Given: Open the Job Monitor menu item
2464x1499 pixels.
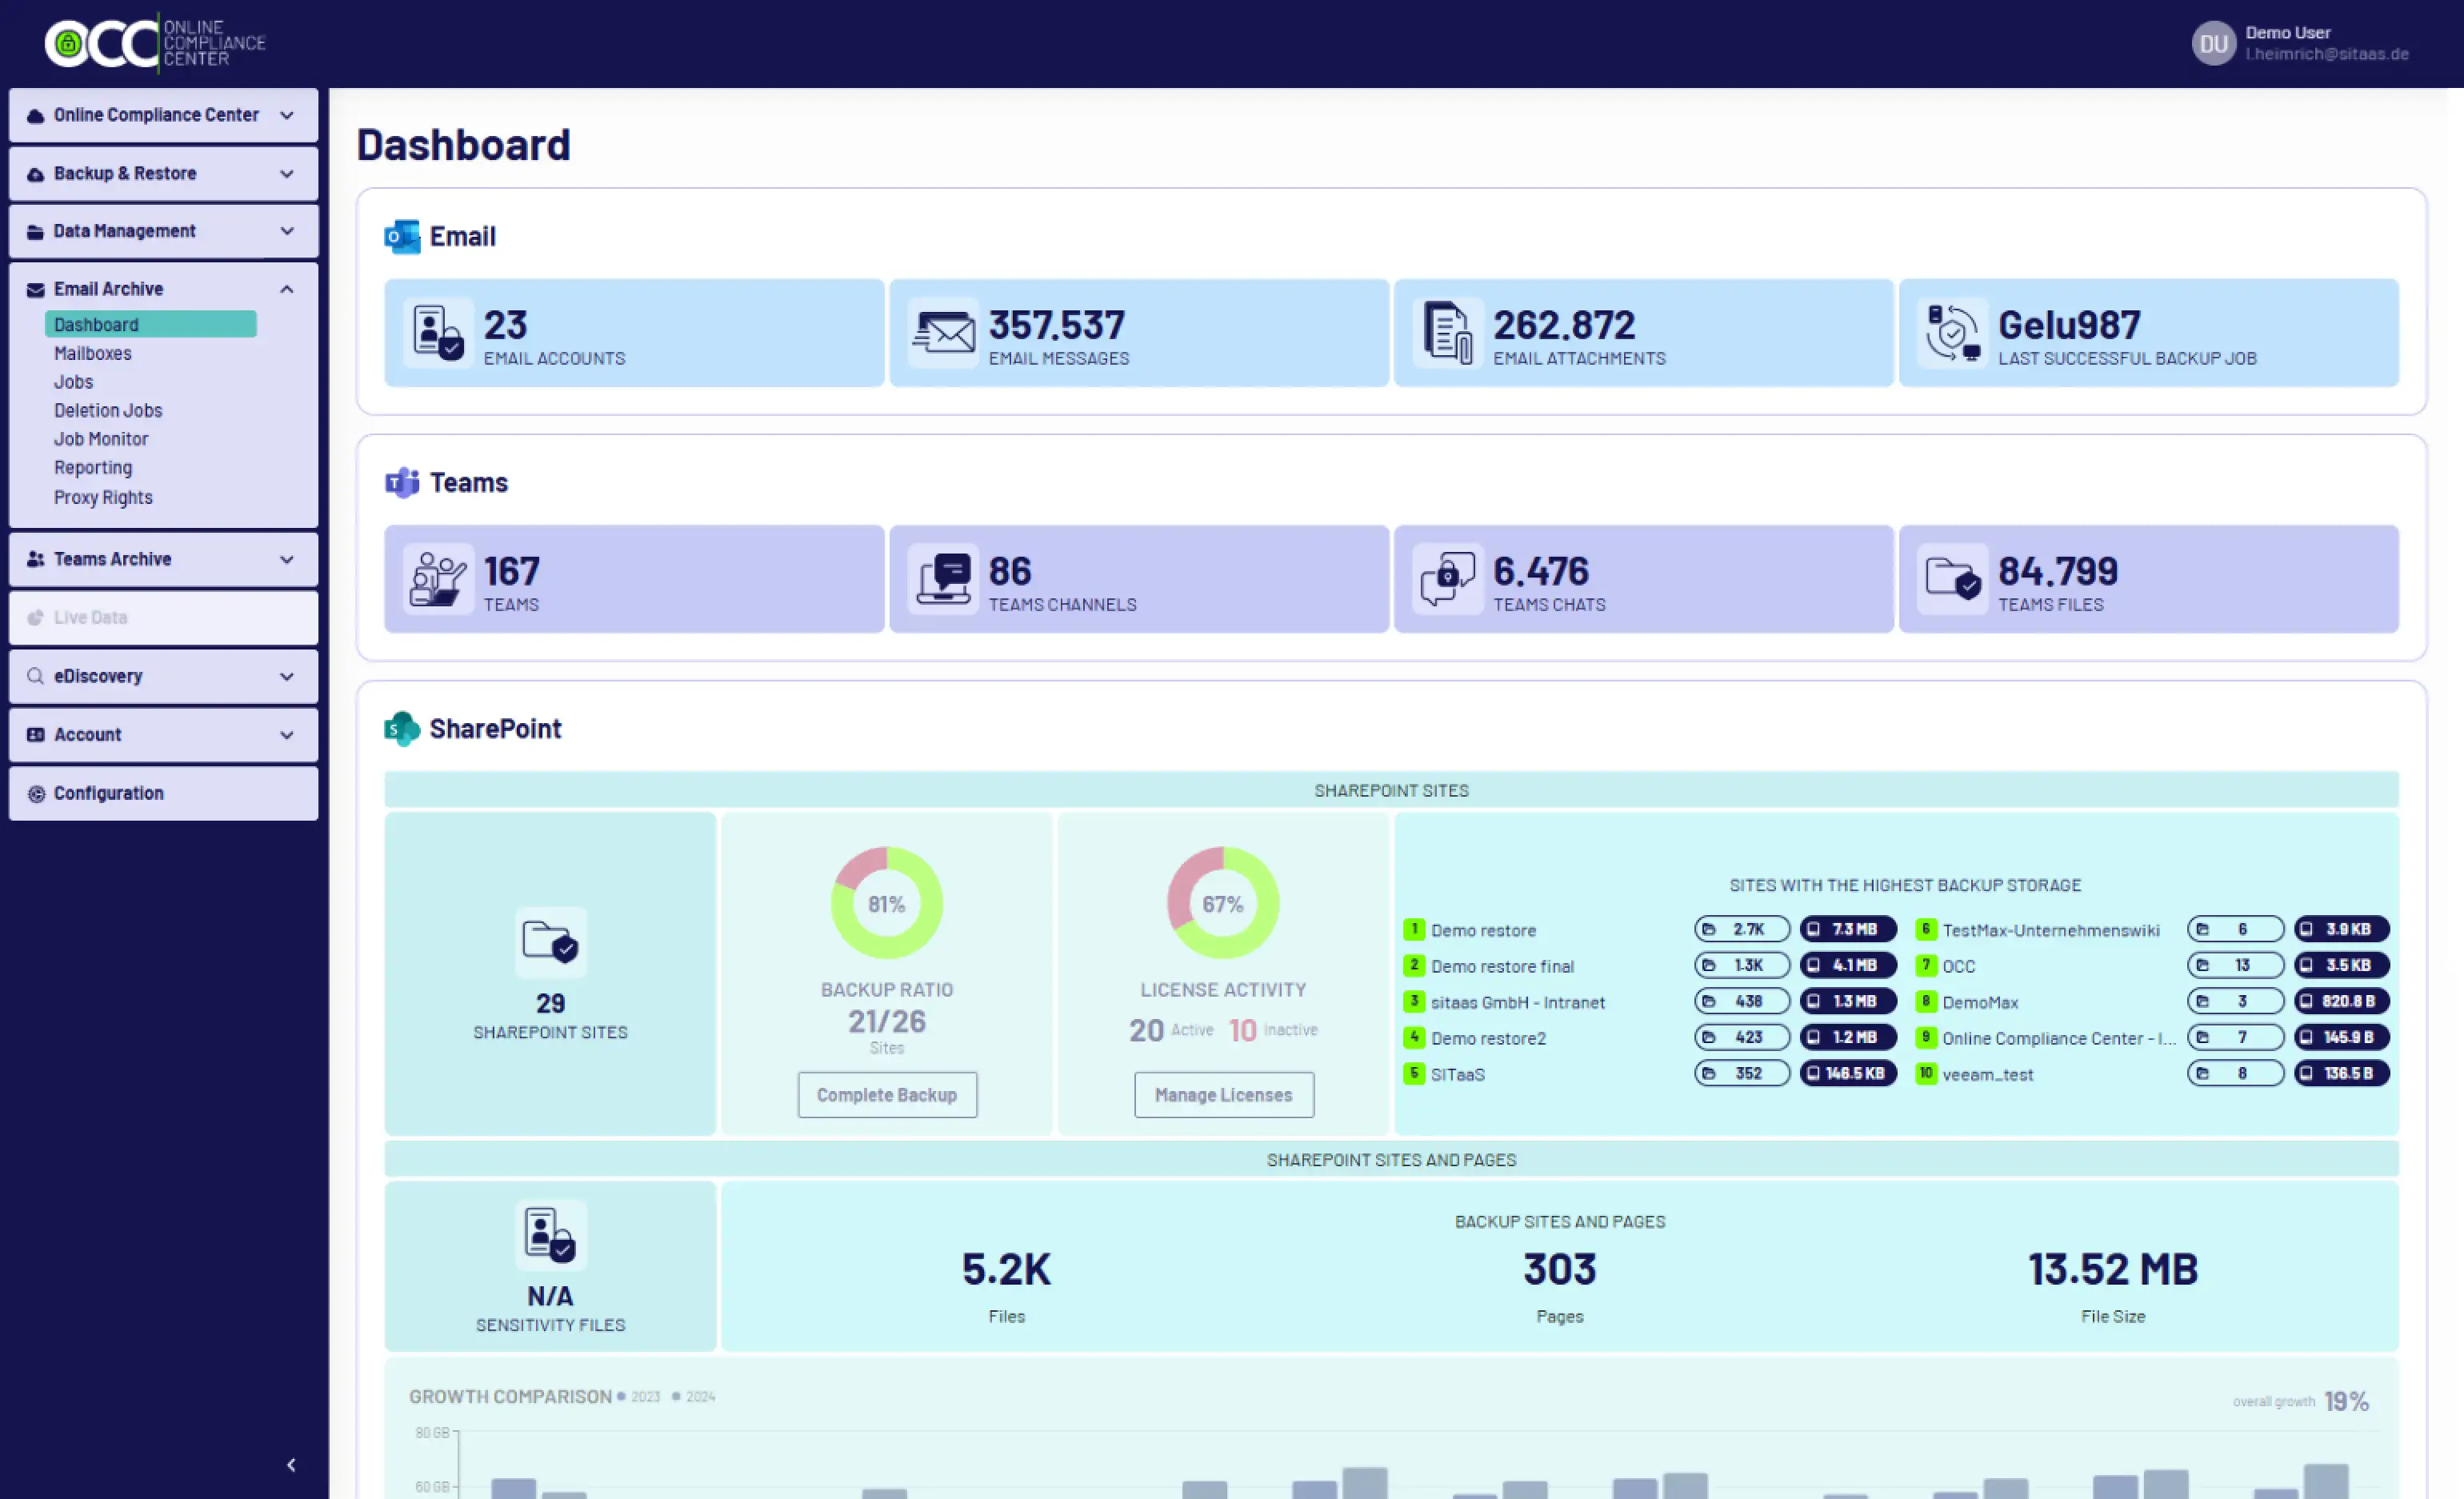Looking at the screenshot, I should click(x=101, y=439).
